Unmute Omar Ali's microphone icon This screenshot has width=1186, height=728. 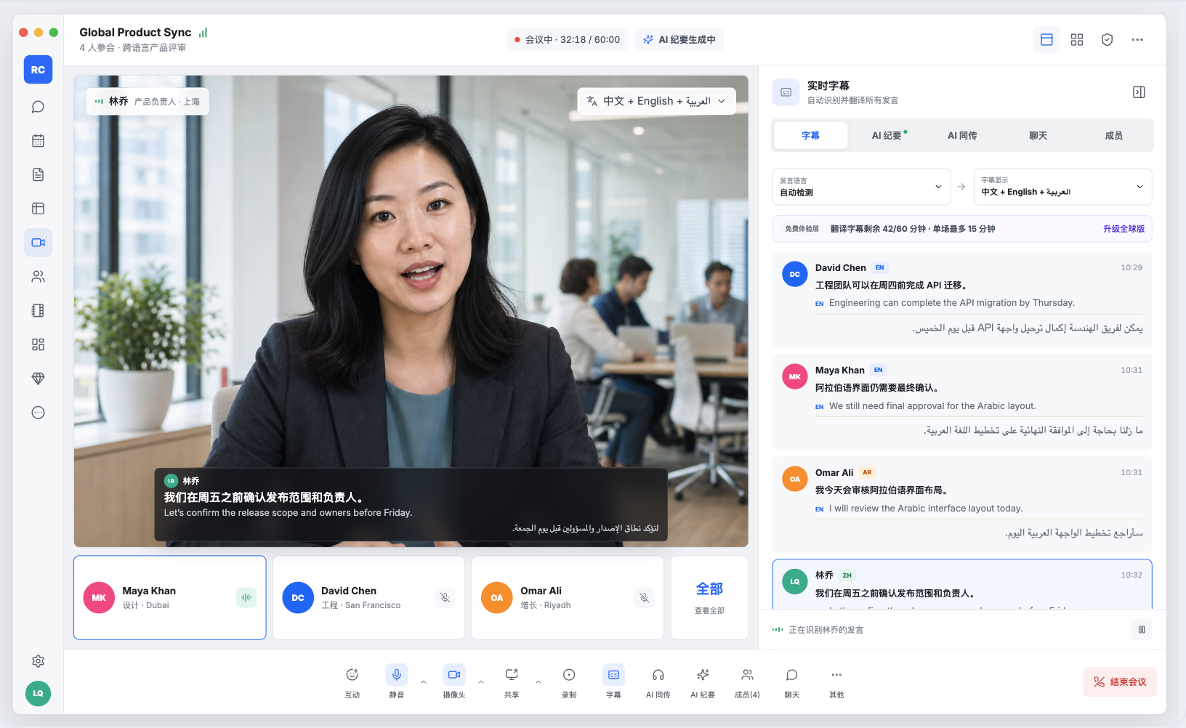point(644,598)
